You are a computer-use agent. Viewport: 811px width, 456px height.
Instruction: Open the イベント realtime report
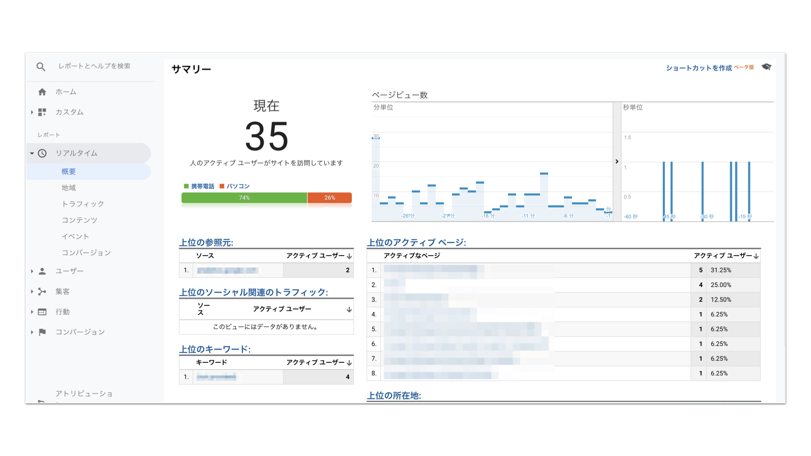(75, 236)
